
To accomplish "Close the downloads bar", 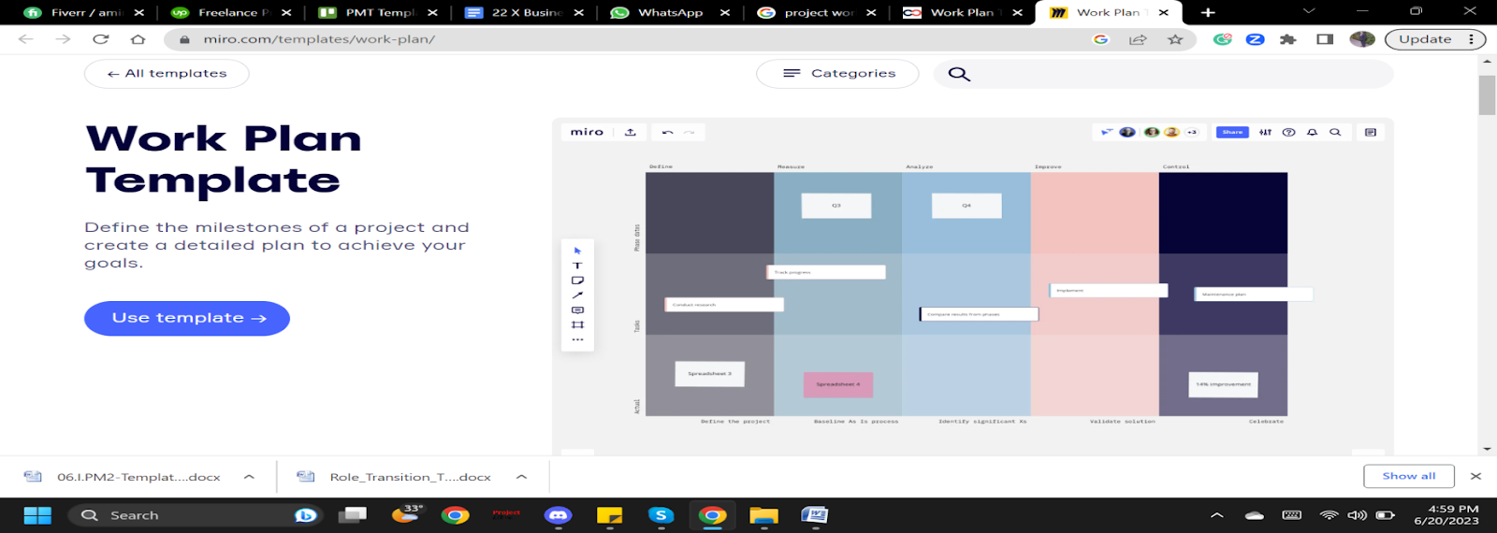I will (1475, 476).
